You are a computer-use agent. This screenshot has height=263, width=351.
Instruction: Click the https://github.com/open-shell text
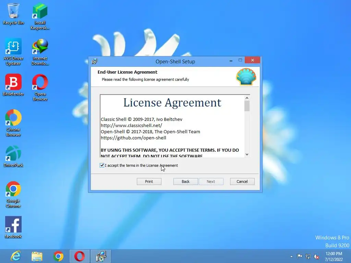pyautogui.click(x=133, y=138)
